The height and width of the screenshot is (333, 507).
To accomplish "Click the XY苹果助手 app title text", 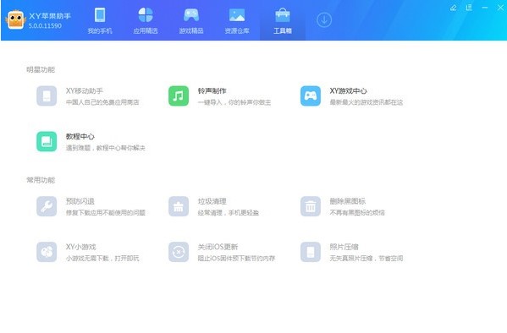I will click(50, 16).
